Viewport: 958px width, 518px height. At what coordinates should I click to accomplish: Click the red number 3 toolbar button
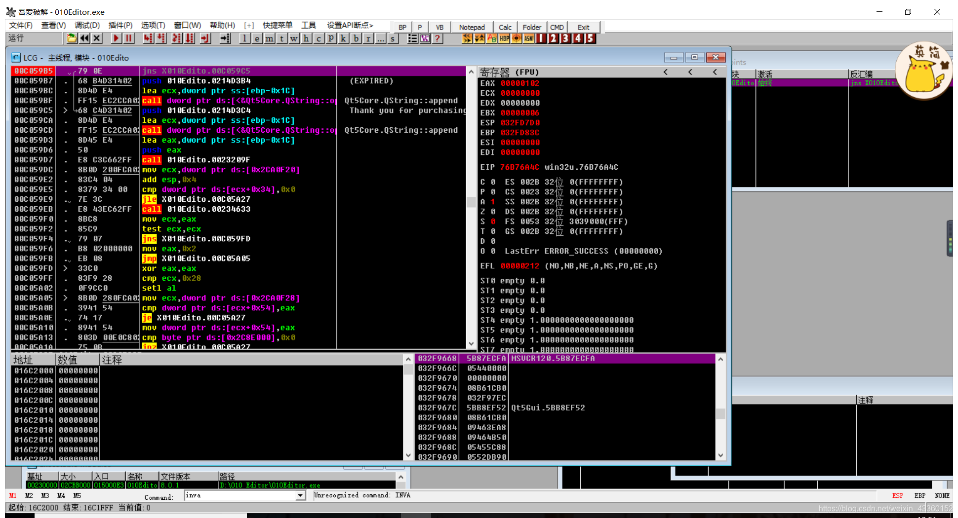pos(566,38)
